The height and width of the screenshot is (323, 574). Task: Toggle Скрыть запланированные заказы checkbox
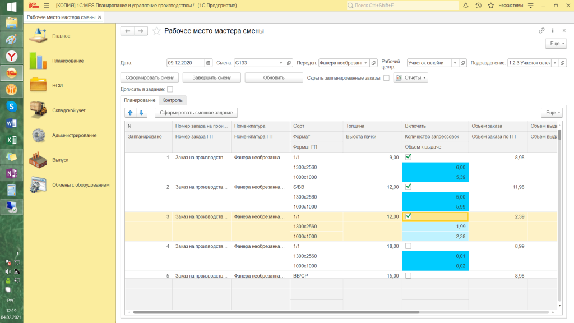pyautogui.click(x=386, y=77)
